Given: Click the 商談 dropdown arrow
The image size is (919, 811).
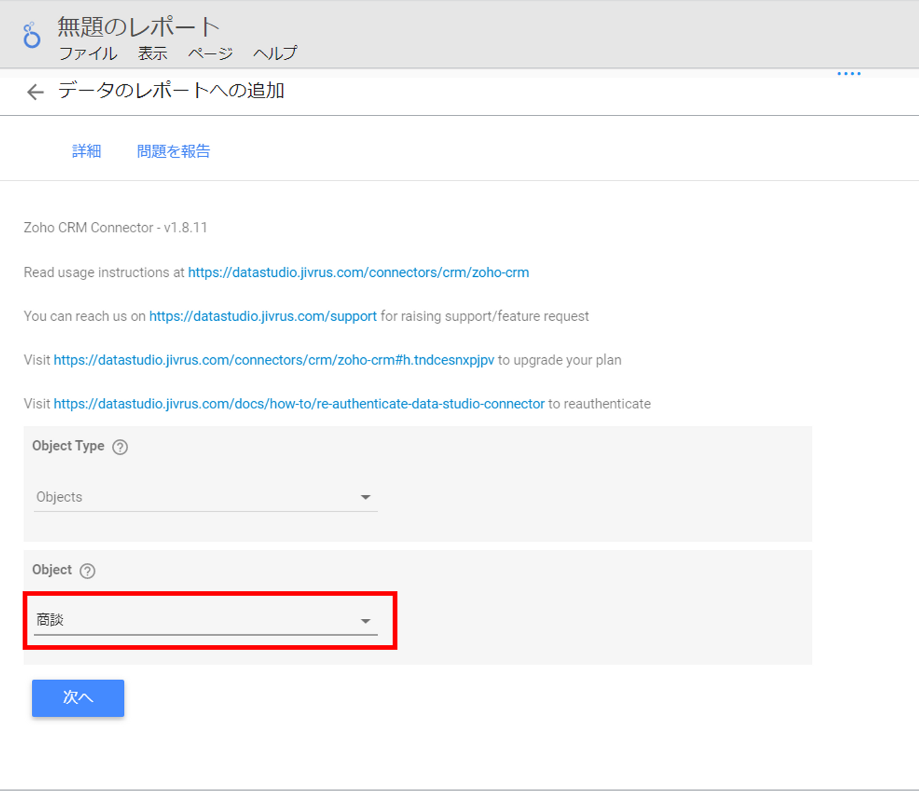Looking at the screenshot, I should 366,621.
